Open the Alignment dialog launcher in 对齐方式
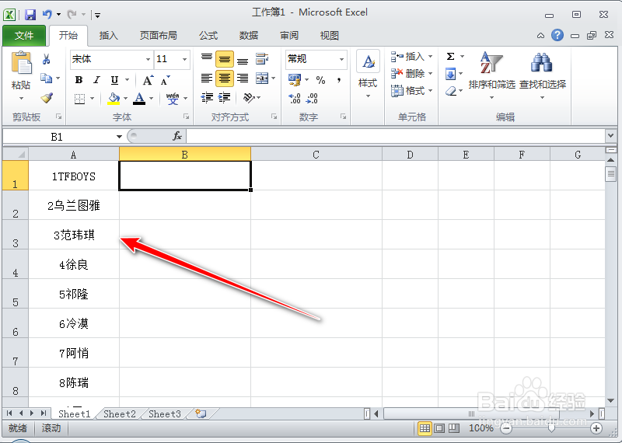This screenshot has height=443, width=622. click(274, 117)
